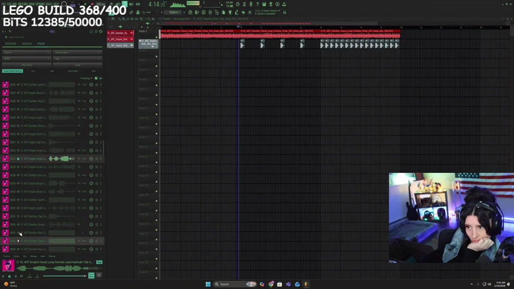This screenshot has width=514, height=289.
Task: Open the Instrument filter dropdown
Action: point(78,53)
